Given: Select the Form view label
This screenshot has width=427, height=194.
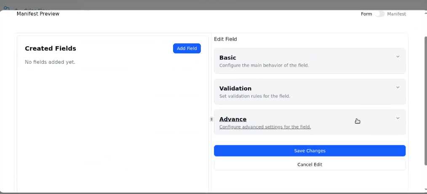Looking at the screenshot, I should (366, 14).
